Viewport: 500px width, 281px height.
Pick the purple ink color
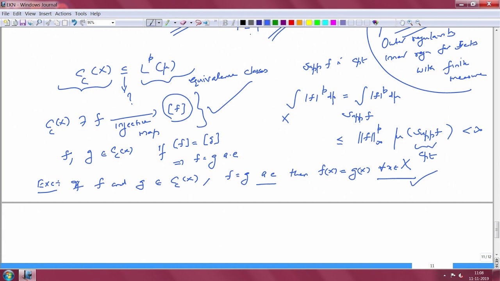tap(283, 23)
